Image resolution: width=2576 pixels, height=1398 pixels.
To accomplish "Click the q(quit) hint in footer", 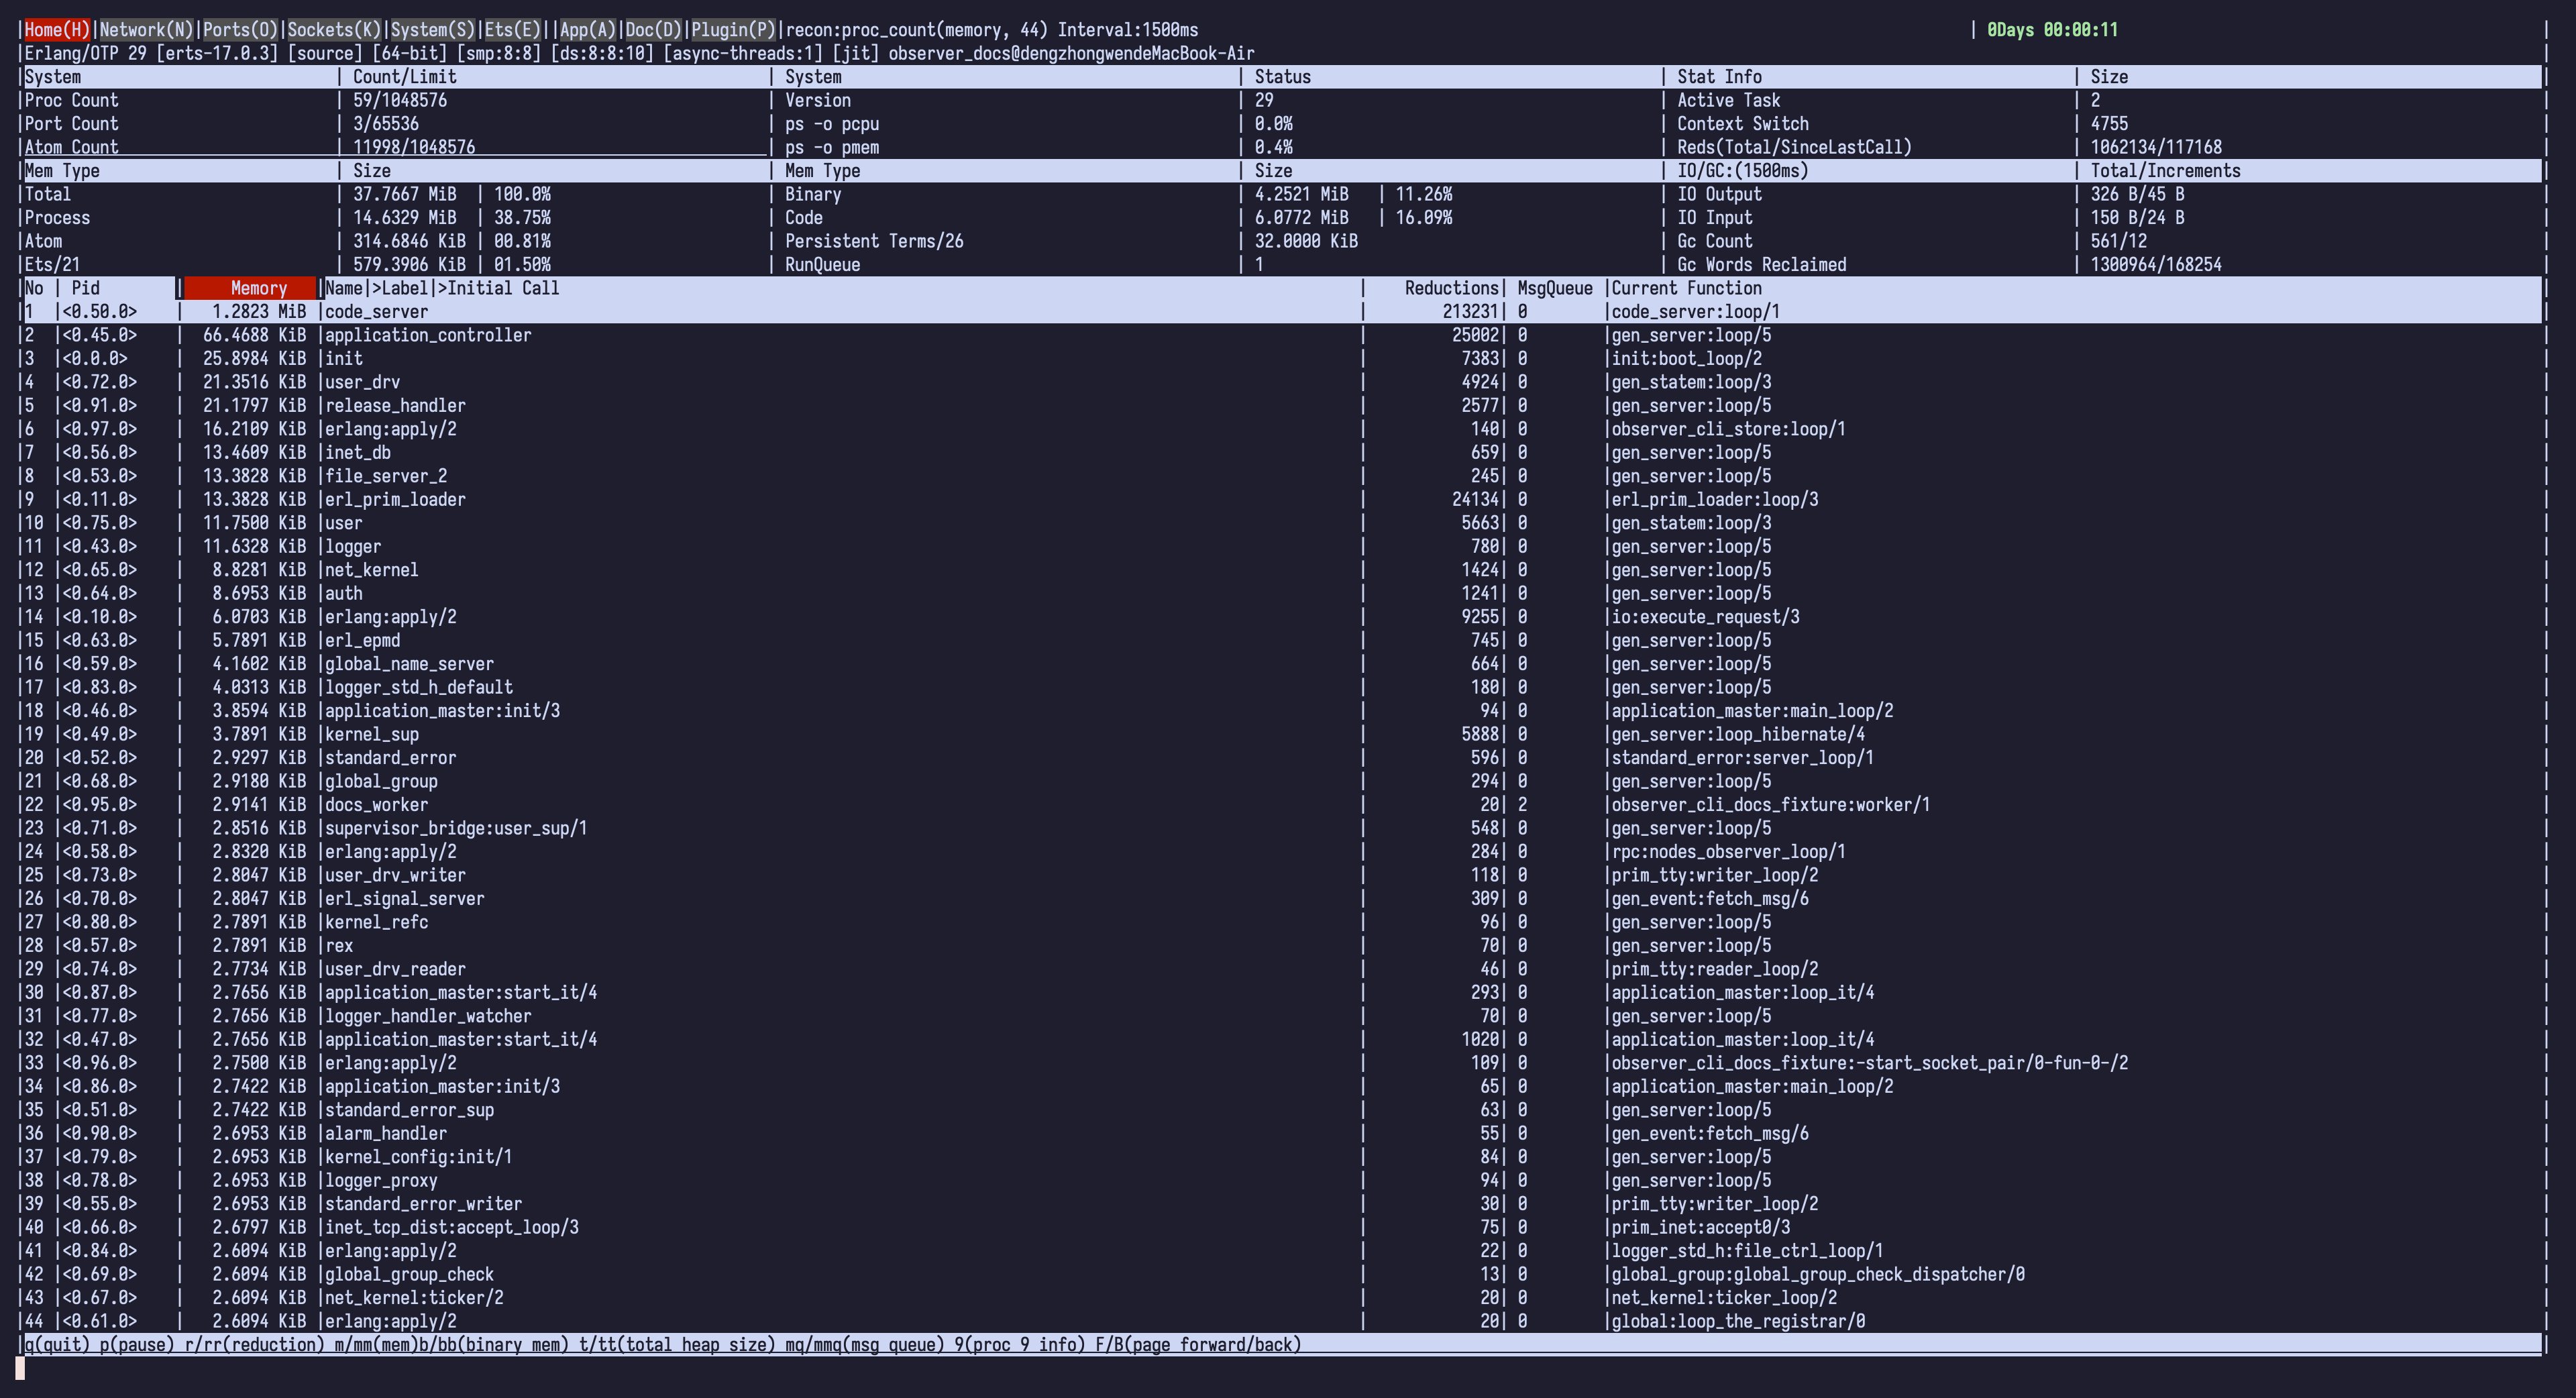I will 57,1345.
